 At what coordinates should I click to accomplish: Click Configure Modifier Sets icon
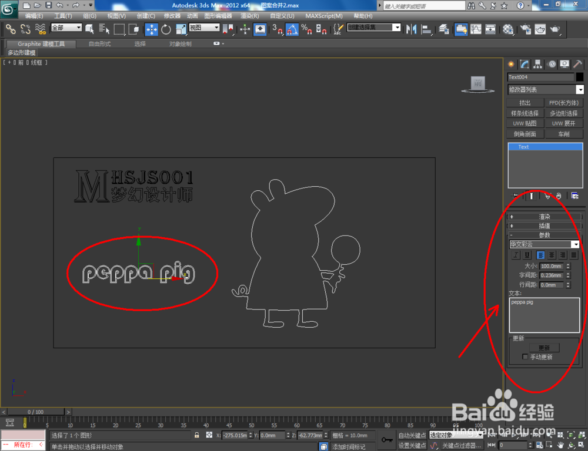[x=574, y=196]
